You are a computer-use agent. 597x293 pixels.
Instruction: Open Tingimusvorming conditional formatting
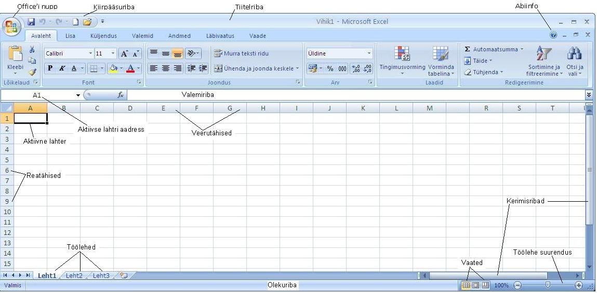pos(402,60)
